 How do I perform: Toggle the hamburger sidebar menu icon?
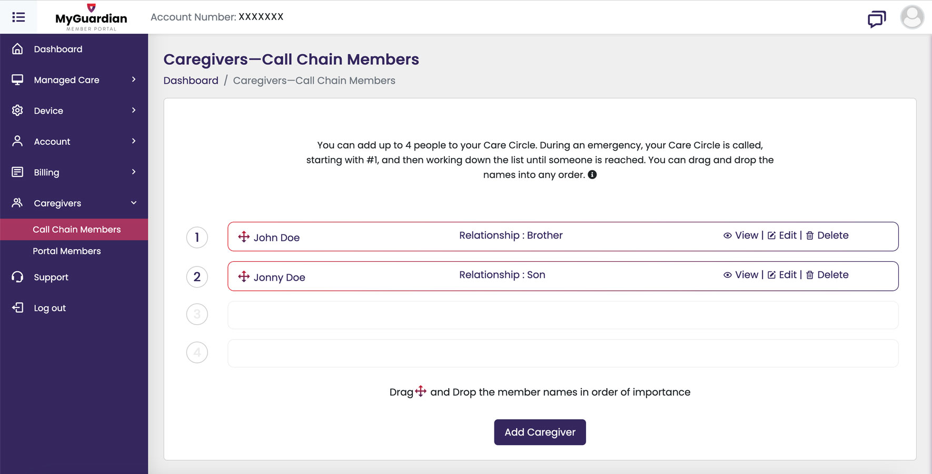(18, 17)
